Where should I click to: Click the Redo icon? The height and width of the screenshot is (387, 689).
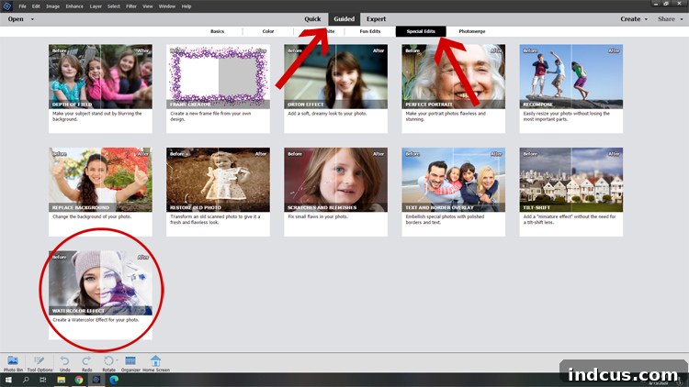(86, 363)
